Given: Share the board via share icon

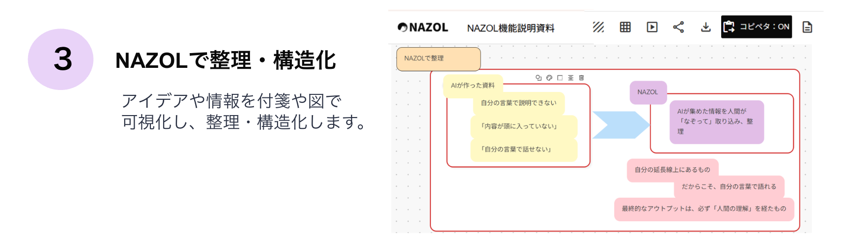Looking at the screenshot, I should pyautogui.click(x=679, y=27).
